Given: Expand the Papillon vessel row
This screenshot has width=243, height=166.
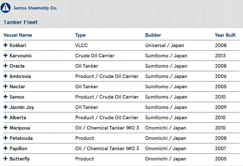Looking at the screenshot, I should (x=6, y=148).
